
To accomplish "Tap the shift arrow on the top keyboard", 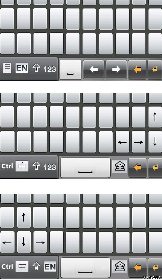I will (x=36, y=68).
